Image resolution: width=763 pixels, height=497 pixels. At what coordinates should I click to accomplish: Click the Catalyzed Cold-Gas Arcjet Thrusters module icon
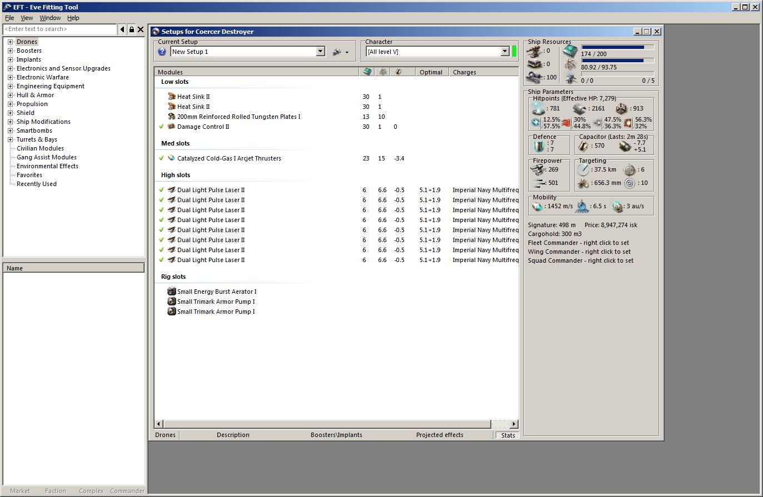point(172,158)
